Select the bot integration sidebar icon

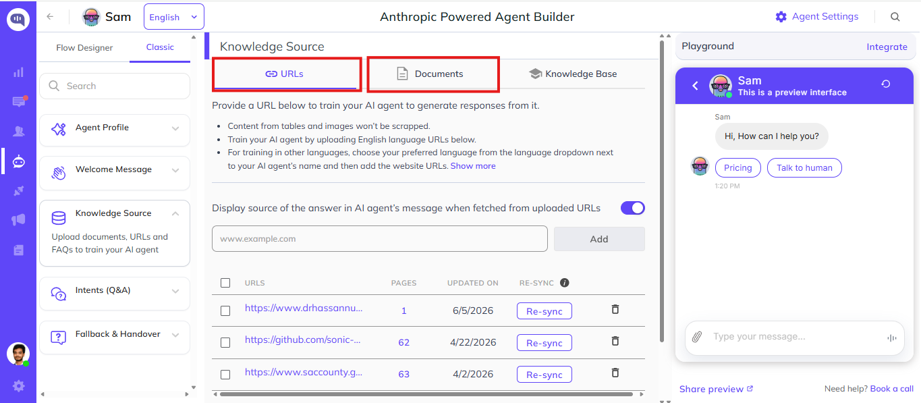[18, 161]
